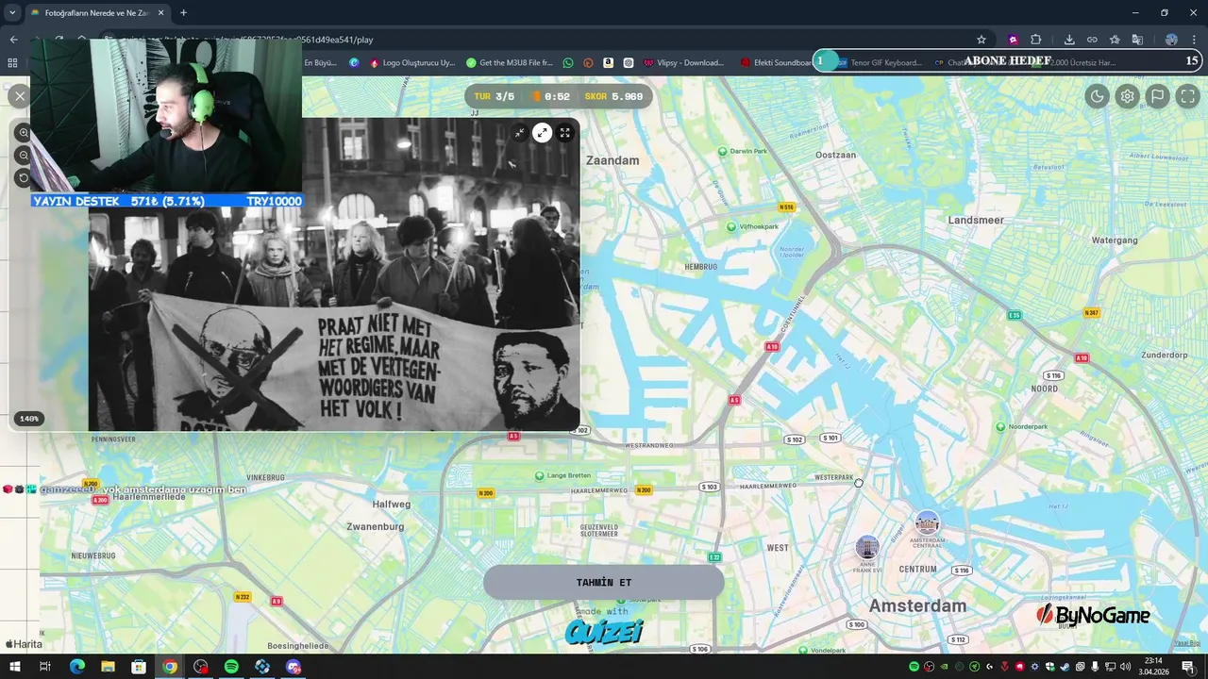This screenshot has width=1208, height=679.
Task: Click the Landsmeer label on the map
Action: 976,220
